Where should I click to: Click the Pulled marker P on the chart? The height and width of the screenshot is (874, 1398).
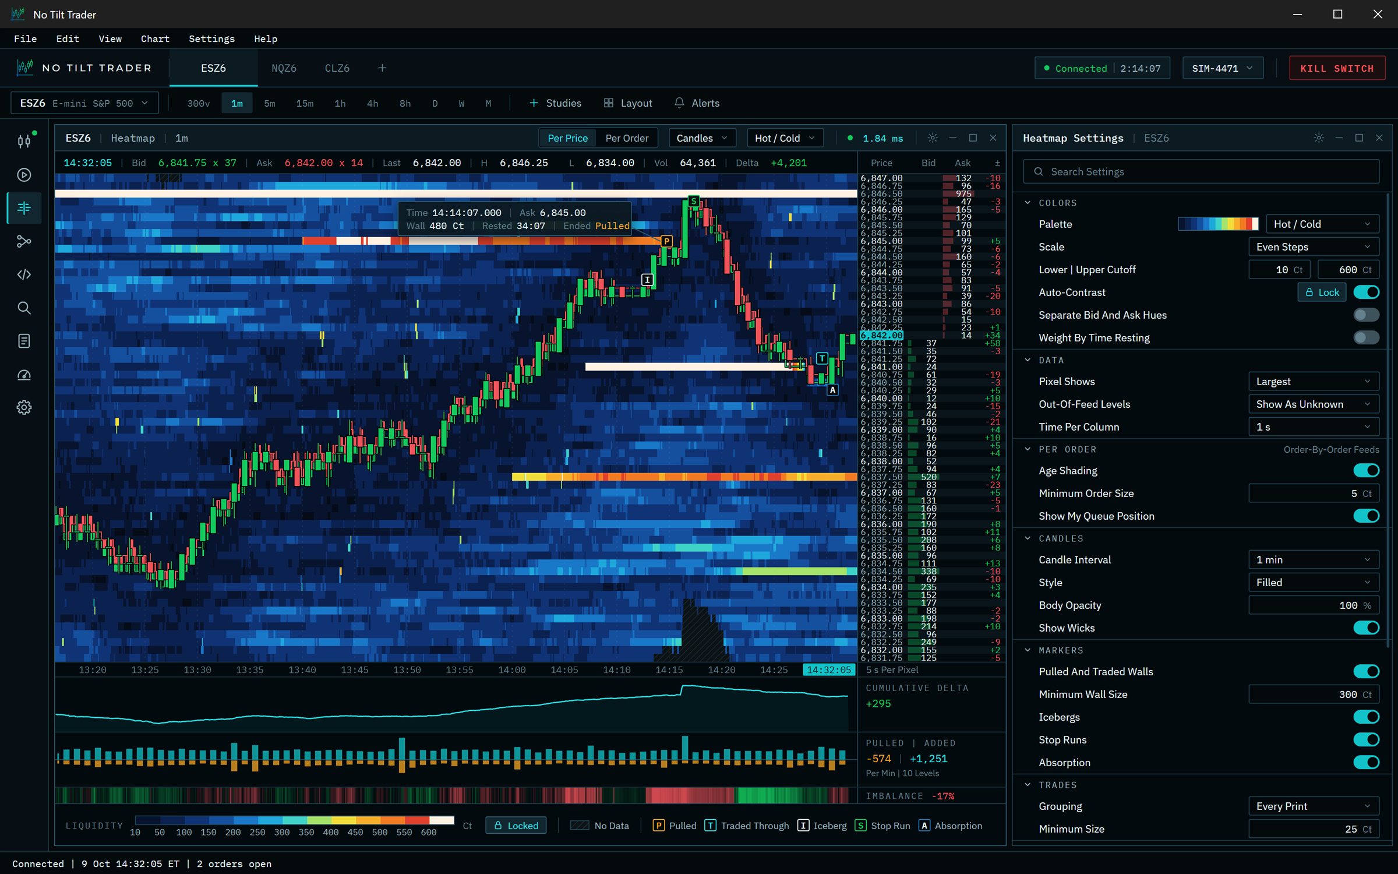tap(666, 241)
